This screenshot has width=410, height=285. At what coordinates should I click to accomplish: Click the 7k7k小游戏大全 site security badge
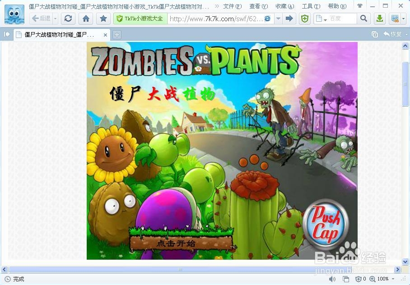[140, 19]
